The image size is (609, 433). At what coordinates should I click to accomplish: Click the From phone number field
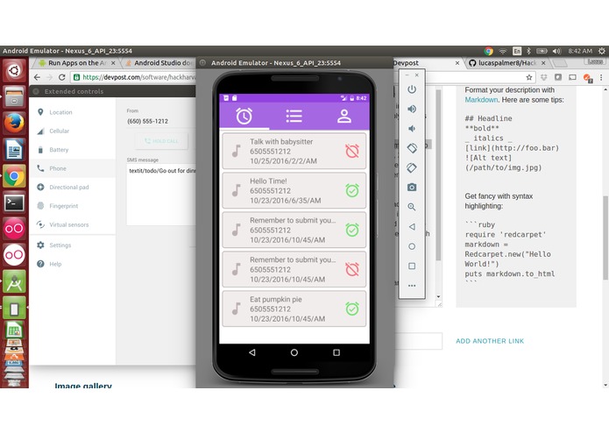[x=161, y=121]
